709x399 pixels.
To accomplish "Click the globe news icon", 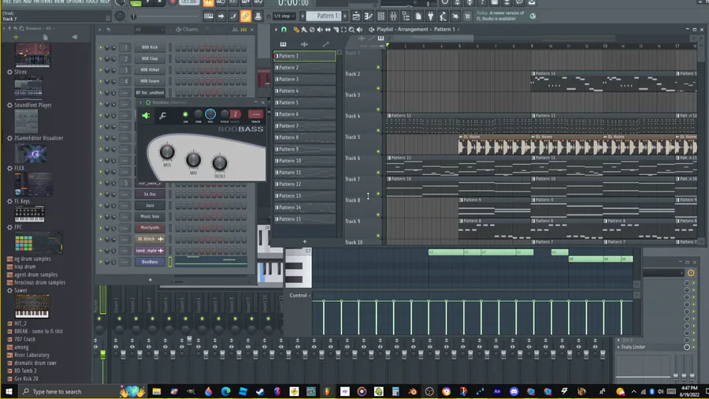I will point(533,17).
